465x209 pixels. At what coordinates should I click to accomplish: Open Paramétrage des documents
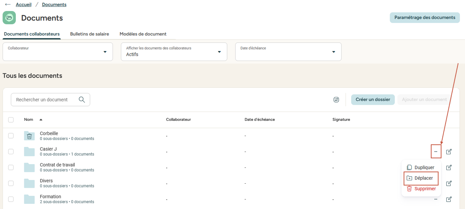(425, 18)
